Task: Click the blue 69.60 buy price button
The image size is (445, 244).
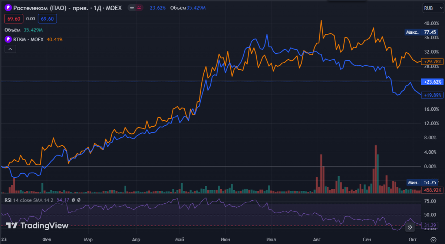Action: coord(47,19)
